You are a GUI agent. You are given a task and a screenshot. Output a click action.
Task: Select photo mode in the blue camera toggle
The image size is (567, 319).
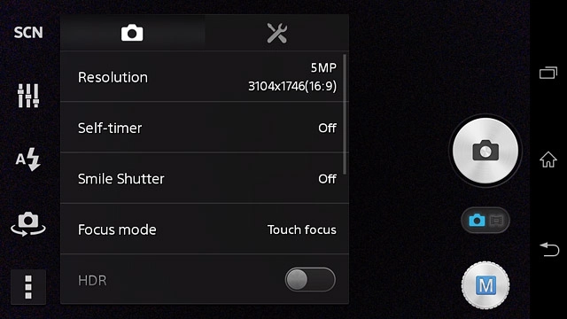tap(477, 220)
